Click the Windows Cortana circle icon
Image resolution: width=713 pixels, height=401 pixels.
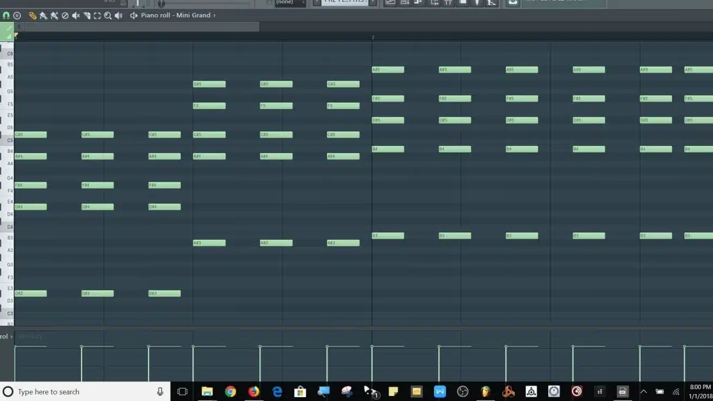coord(8,392)
